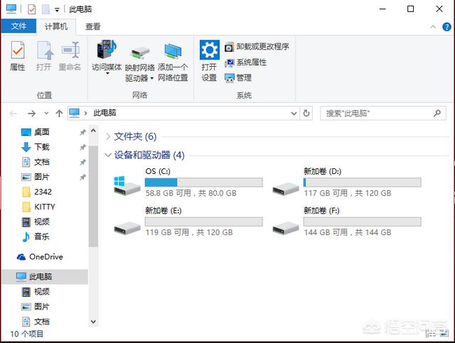Screen dimensions: 455x343
Task: Click the 映射网络驱动器 (Map network drive) icon
Action: click(x=139, y=52)
